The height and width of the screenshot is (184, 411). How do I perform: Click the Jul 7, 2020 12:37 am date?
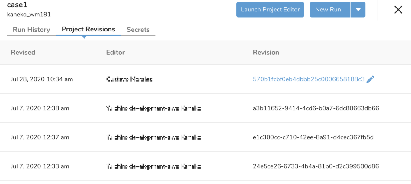tap(40, 137)
